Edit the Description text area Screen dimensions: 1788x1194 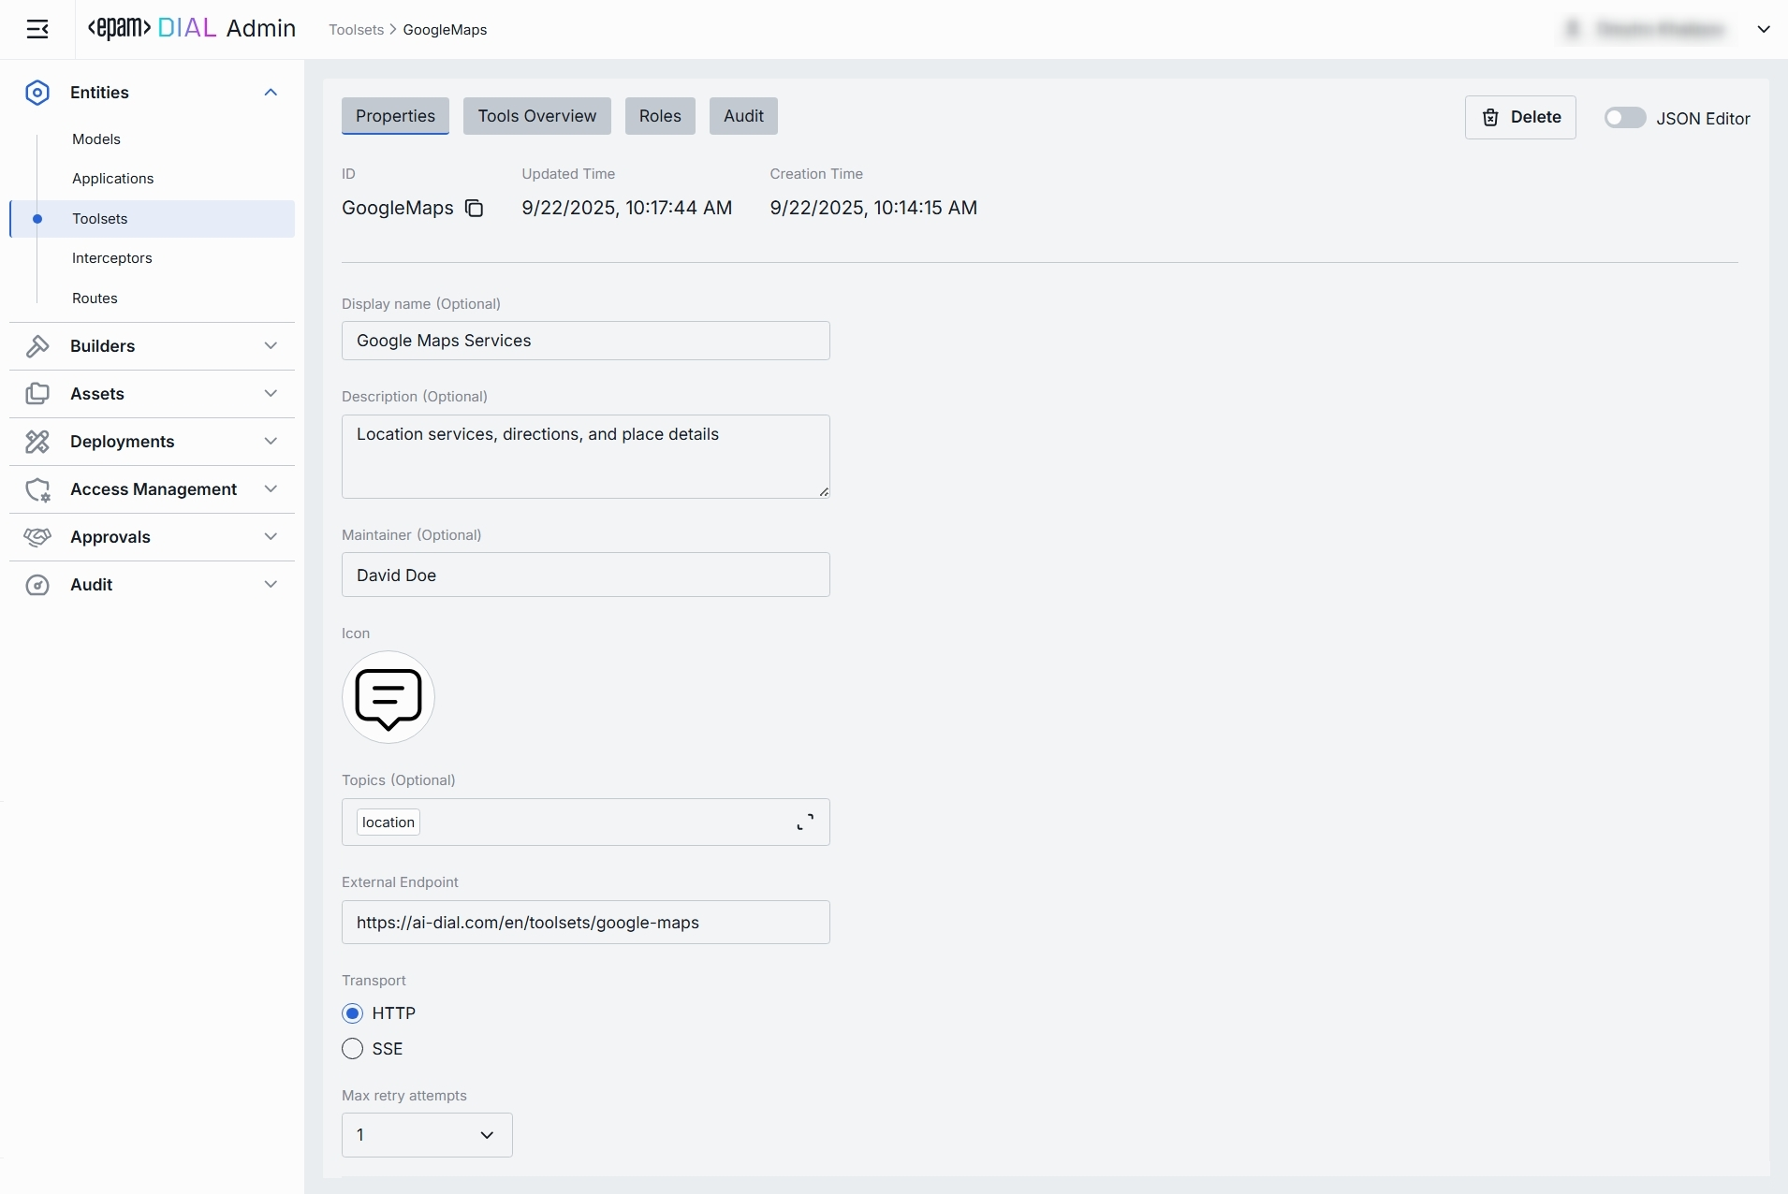pyautogui.click(x=586, y=457)
